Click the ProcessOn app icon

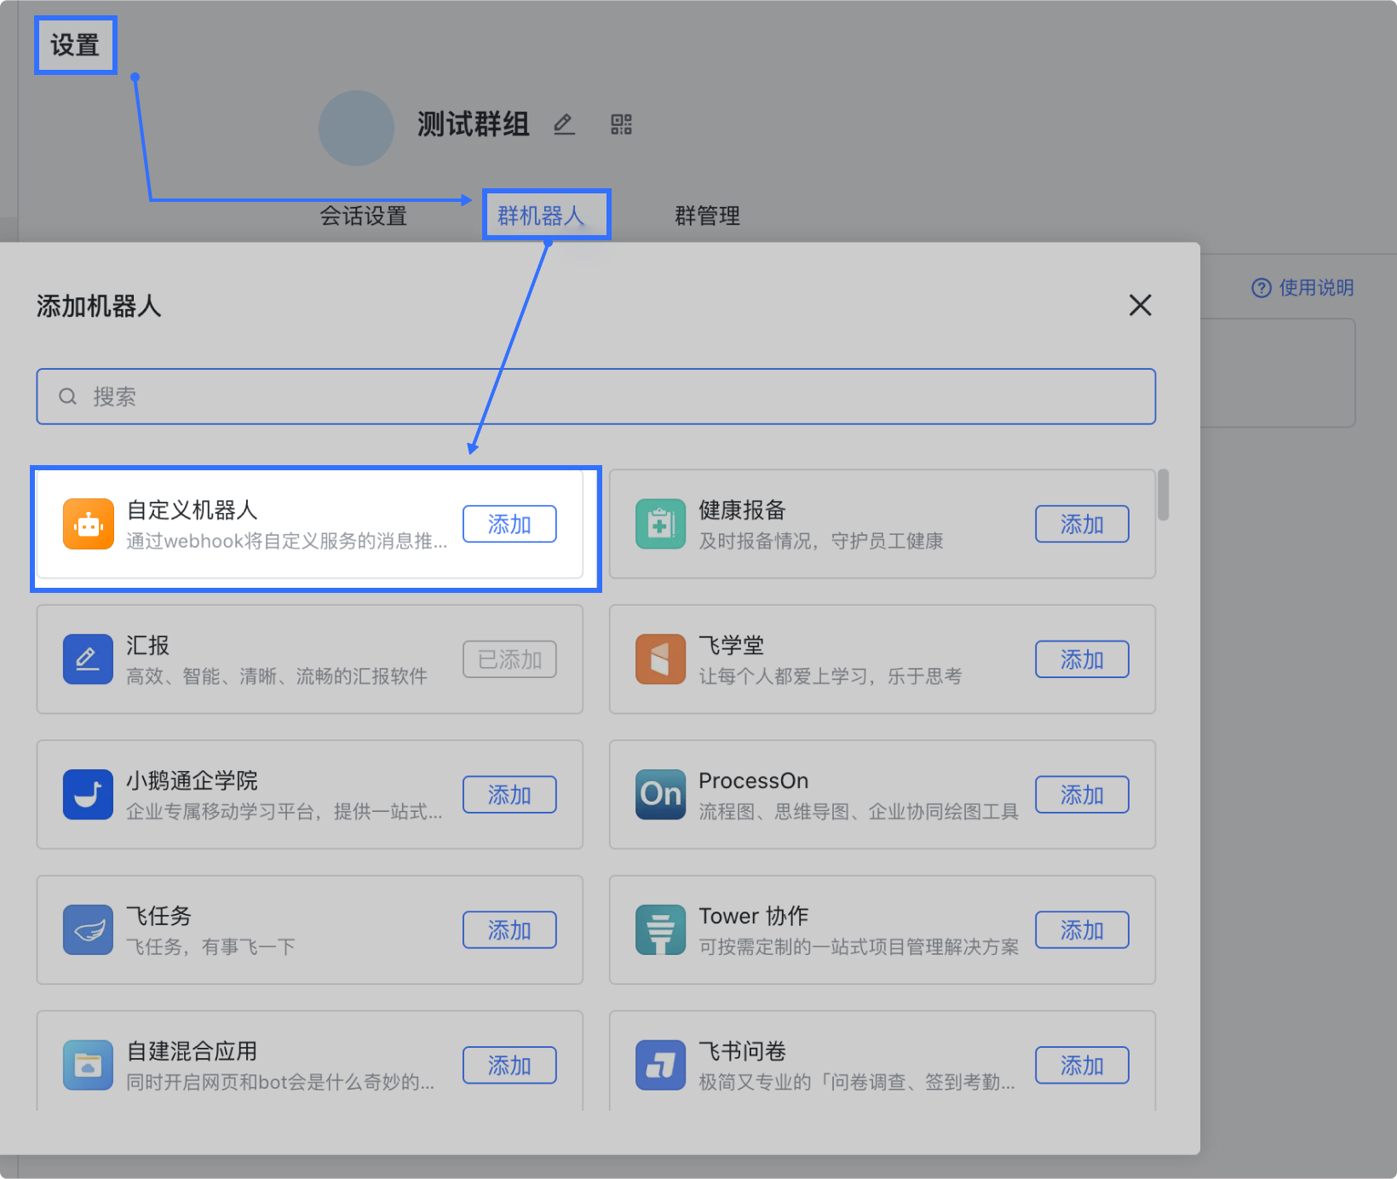[x=660, y=794]
